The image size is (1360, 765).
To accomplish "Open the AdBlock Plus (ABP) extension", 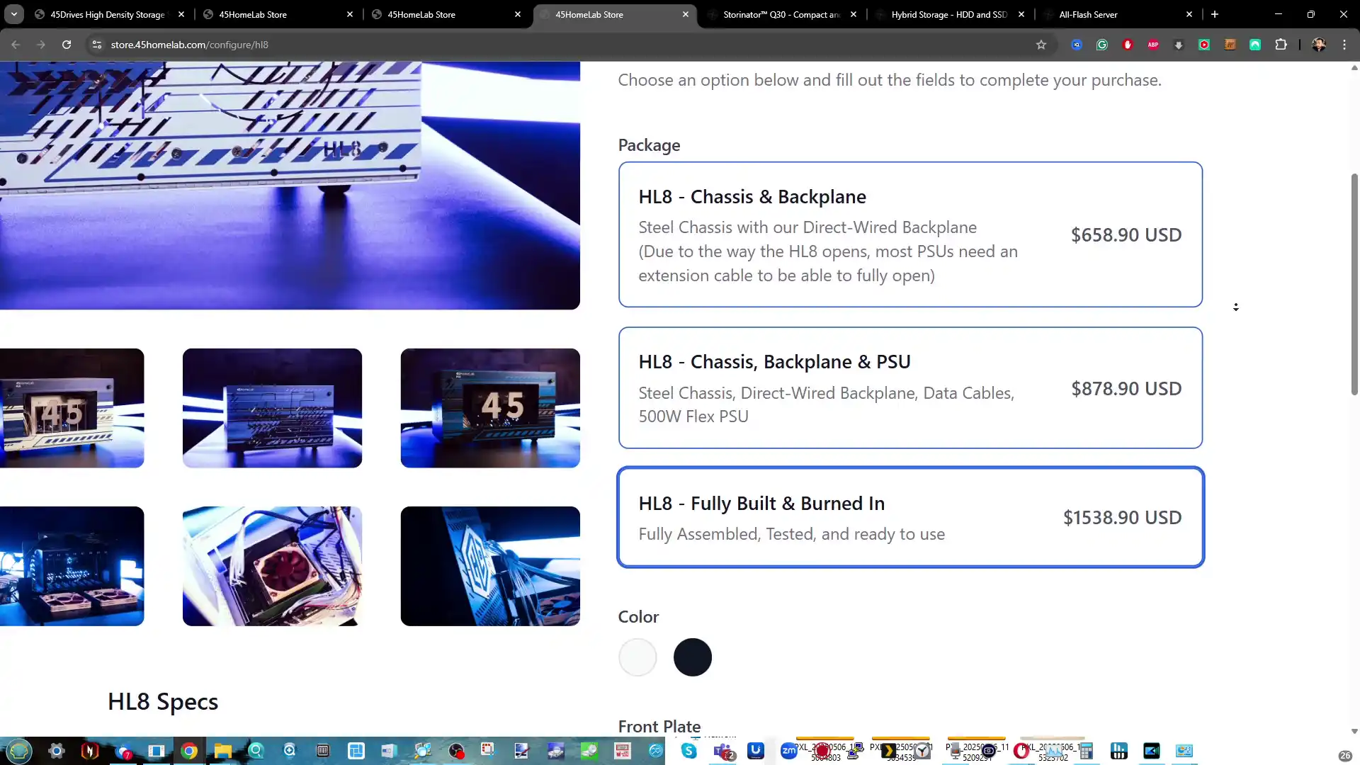I will click(1153, 45).
